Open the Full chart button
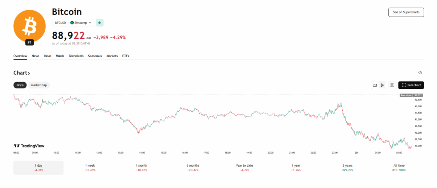The image size is (437, 188). (x=411, y=85)
